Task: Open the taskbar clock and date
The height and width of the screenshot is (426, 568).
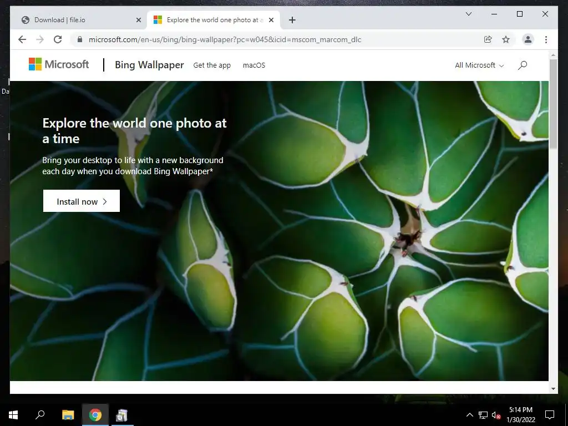Action: (x=521, y=415)
